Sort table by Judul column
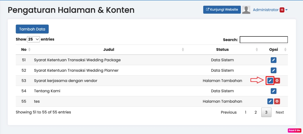This screenshot has width=303, height=134. click(x=109, y=50)
